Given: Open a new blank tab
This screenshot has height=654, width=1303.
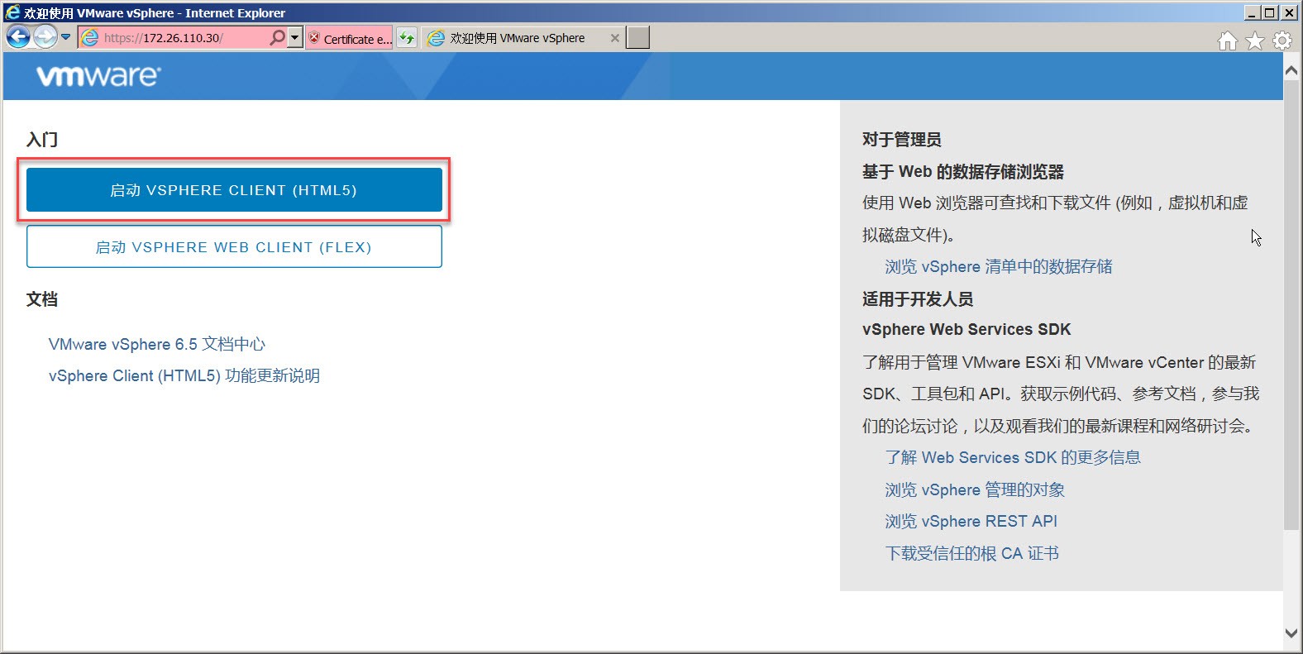Looking at the screenshot, I should (637, 38).
